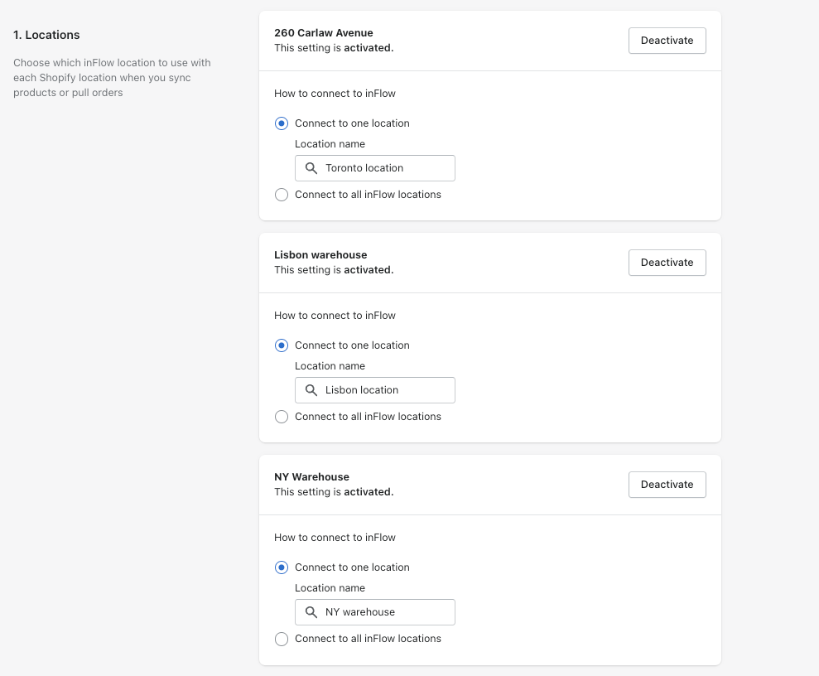Click search icon in NY warehouse field
819x676 pixels.
click(311, 612)
